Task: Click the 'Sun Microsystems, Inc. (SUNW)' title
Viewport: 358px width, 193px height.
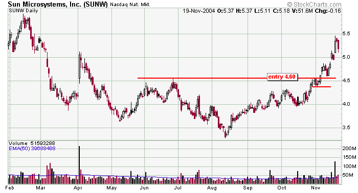Action: pyautogui.click(x=57, y=4)
